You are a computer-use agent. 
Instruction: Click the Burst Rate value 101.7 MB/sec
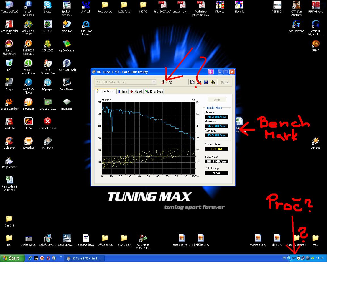click(216, 161)
